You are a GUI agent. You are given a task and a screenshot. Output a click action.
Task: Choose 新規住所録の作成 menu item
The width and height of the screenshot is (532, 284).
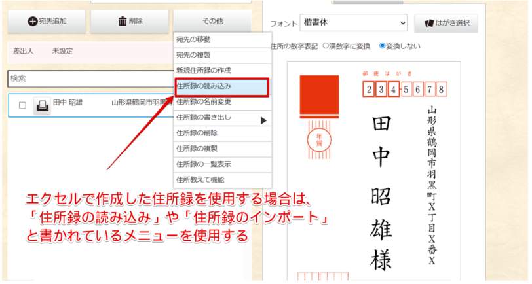point(223,71)
